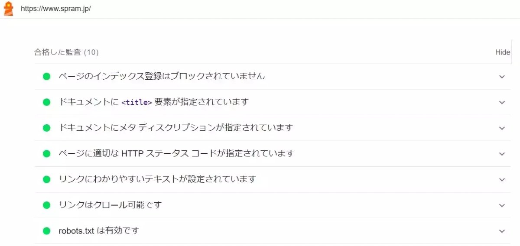The width and height of the screenshot is (520, 246).
Task: Click green dot beside meta description audit
Action: pyautogui.click(x=47, y=128)
